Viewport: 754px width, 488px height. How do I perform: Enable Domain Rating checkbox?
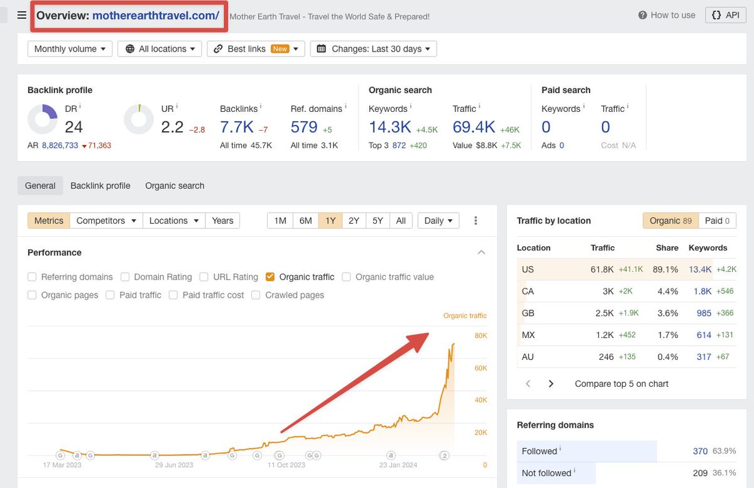125,277
